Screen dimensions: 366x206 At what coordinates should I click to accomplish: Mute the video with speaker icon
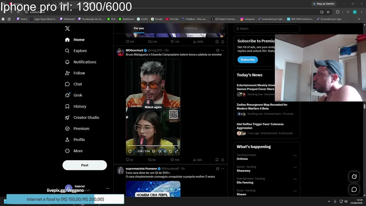click(x=160, y=151)
